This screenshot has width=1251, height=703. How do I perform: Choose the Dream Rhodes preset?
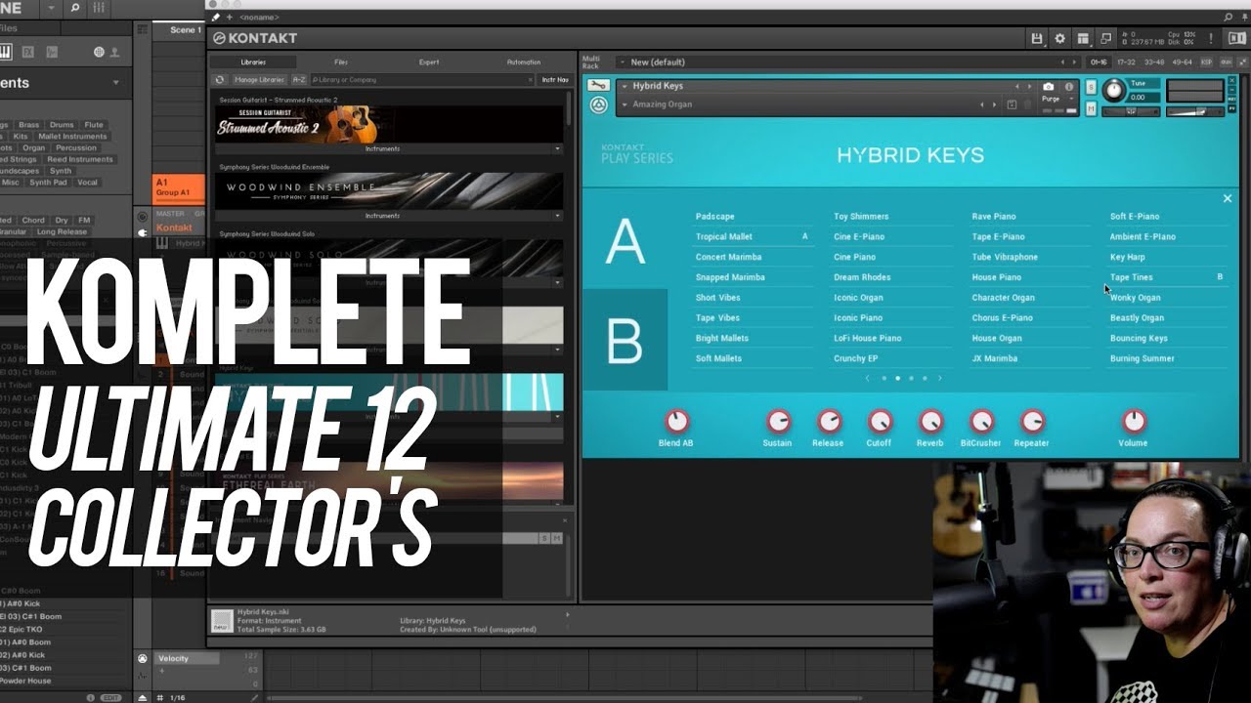(x=862, y=277)
